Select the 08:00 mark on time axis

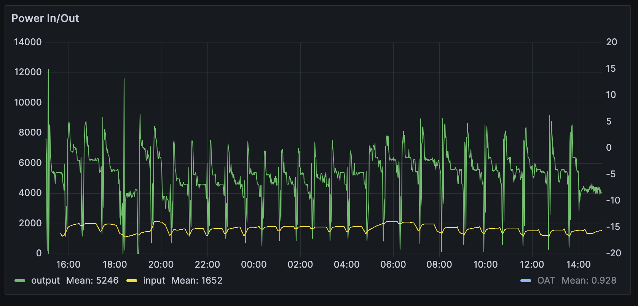pyautogui.click(x=439, y=264)
